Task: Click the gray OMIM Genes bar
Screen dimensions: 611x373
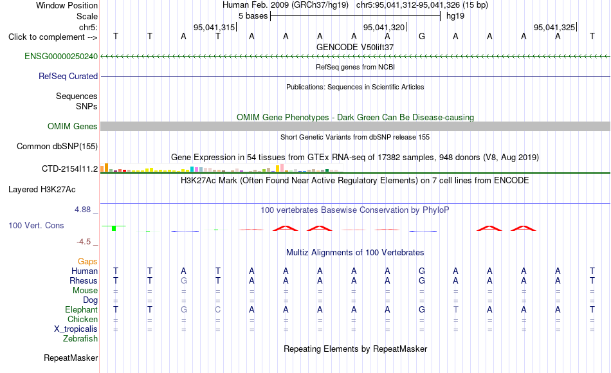Action: pyautogui.click(x=356, y=126)
